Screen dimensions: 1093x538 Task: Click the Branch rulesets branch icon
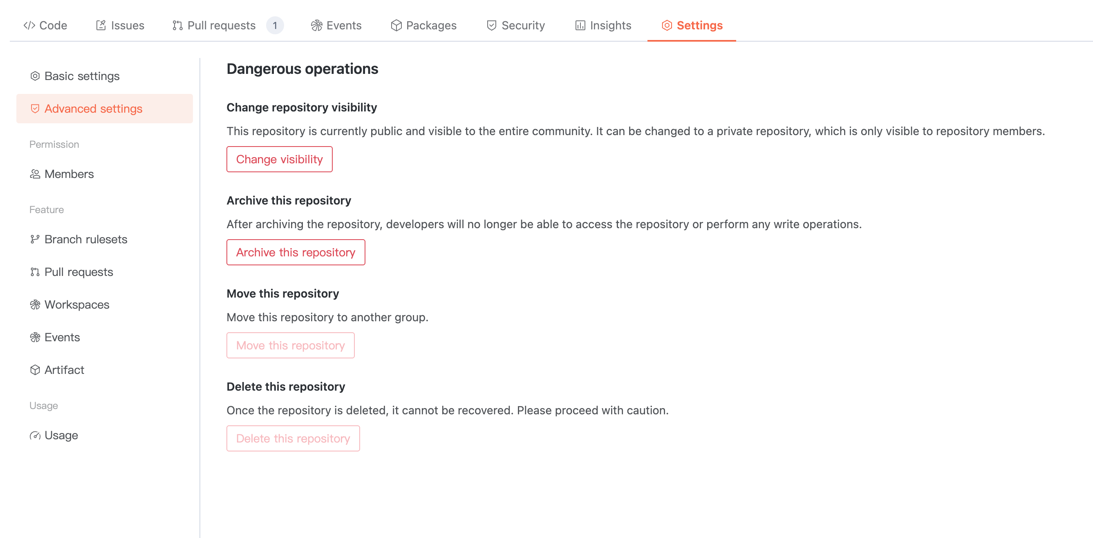[35, 239]
